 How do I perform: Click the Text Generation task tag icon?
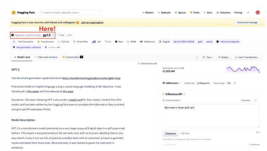click(14, 42)
